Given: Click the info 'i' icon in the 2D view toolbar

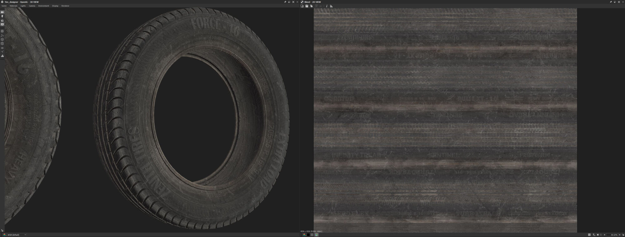Looking at the screenshot, I should click(327, 6).
